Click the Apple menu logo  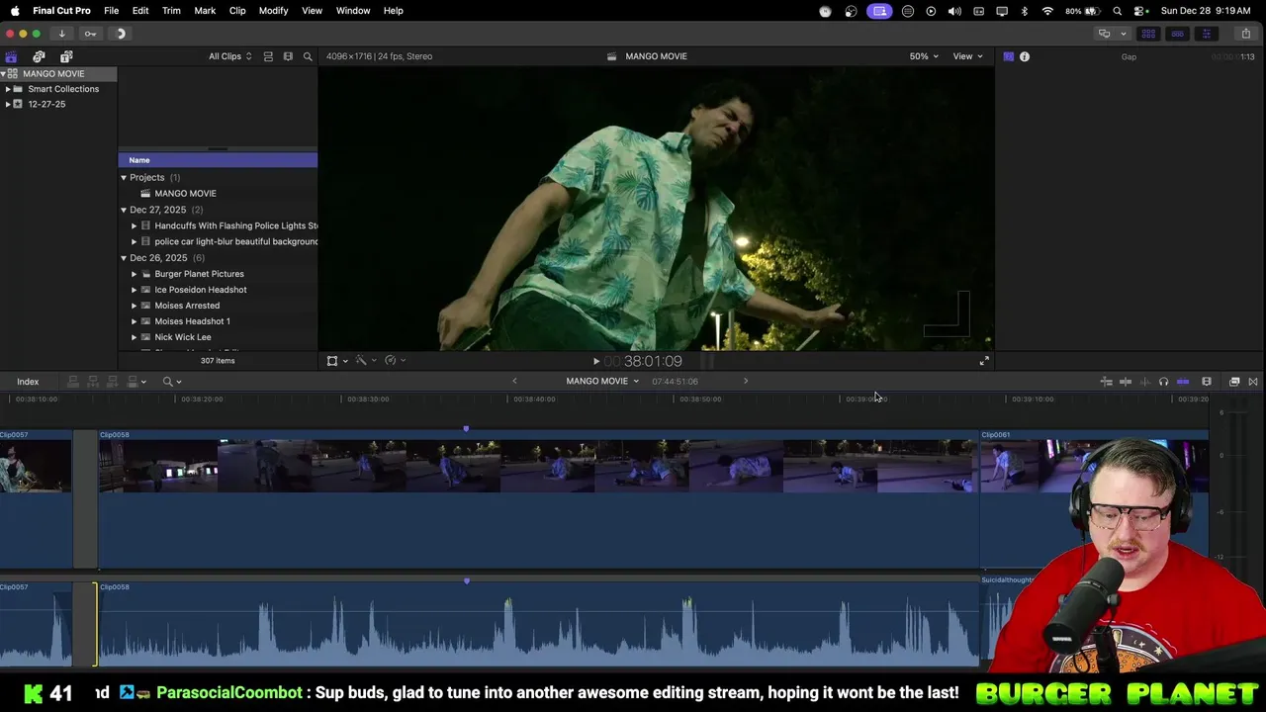(15, 11)
